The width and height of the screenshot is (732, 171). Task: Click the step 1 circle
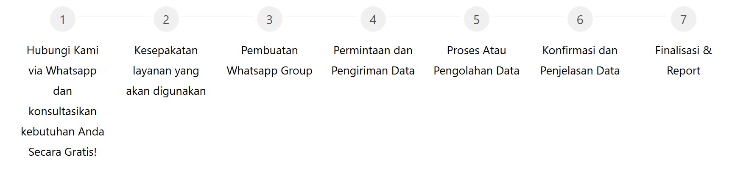click(x=63, y=19)
